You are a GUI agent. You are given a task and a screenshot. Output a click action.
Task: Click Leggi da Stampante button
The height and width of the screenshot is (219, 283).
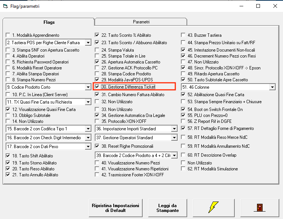pos(167,208)
